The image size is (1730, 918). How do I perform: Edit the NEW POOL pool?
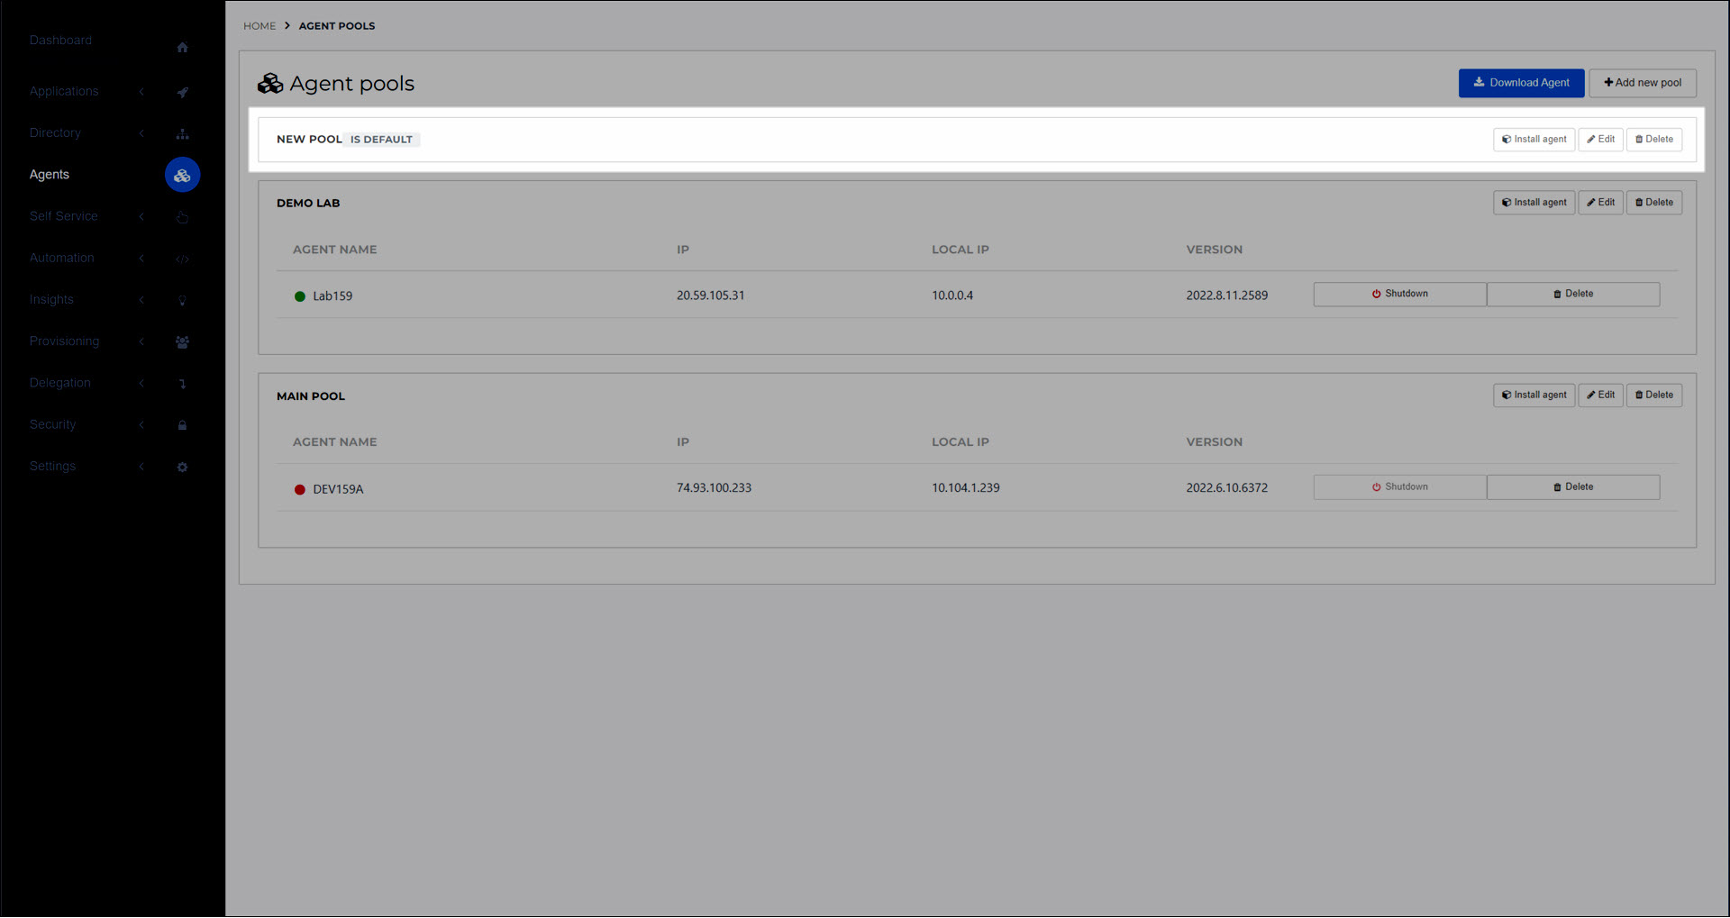1600,140
